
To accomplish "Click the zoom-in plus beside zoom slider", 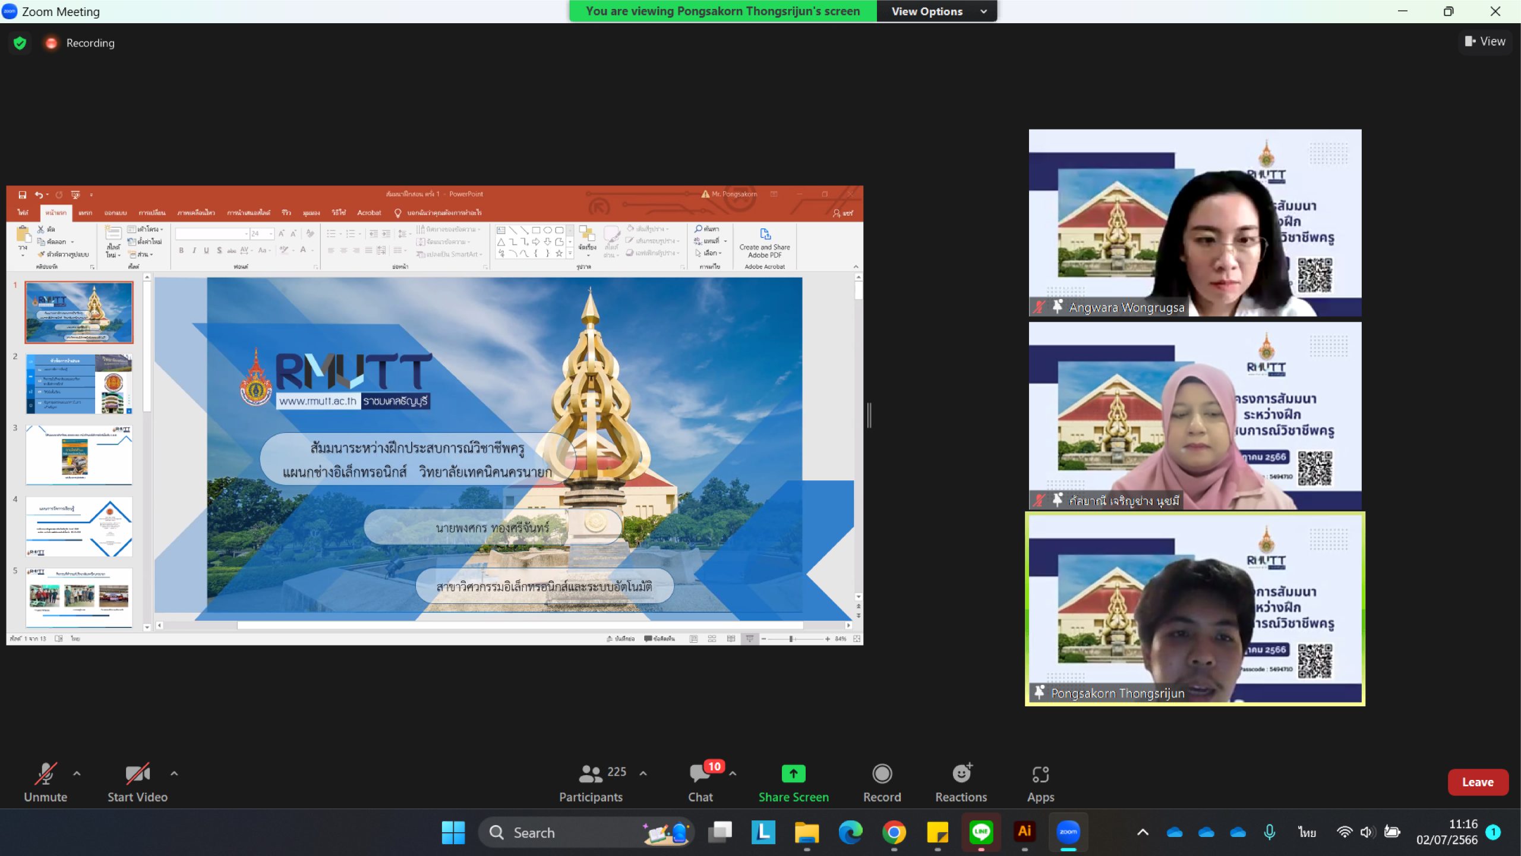I will point(827,638).
